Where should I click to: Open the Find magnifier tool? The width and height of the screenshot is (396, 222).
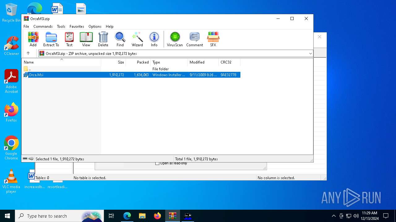tap(120, 39)
